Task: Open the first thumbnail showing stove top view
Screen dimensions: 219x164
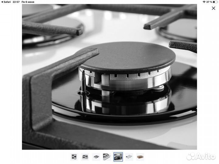Action: pyautogui.click(x=74, y=157)
